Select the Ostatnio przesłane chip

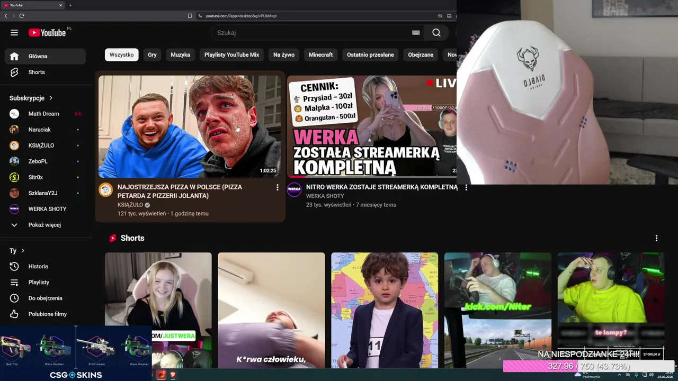point(370,55)
